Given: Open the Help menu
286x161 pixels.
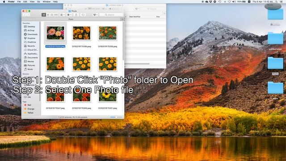Looking at the screenshot, I should click(55, 2).
